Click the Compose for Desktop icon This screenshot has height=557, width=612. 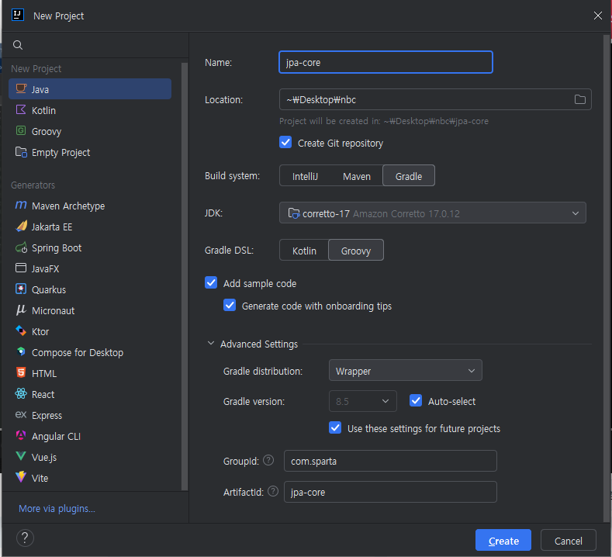[x=21, y=351]
